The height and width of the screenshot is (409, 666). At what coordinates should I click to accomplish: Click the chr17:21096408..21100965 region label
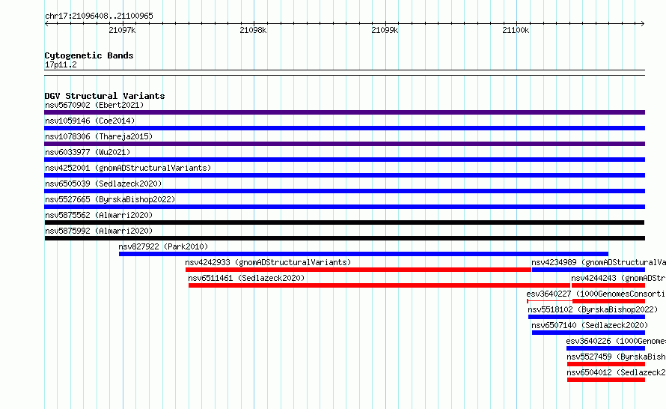point(99,16)
